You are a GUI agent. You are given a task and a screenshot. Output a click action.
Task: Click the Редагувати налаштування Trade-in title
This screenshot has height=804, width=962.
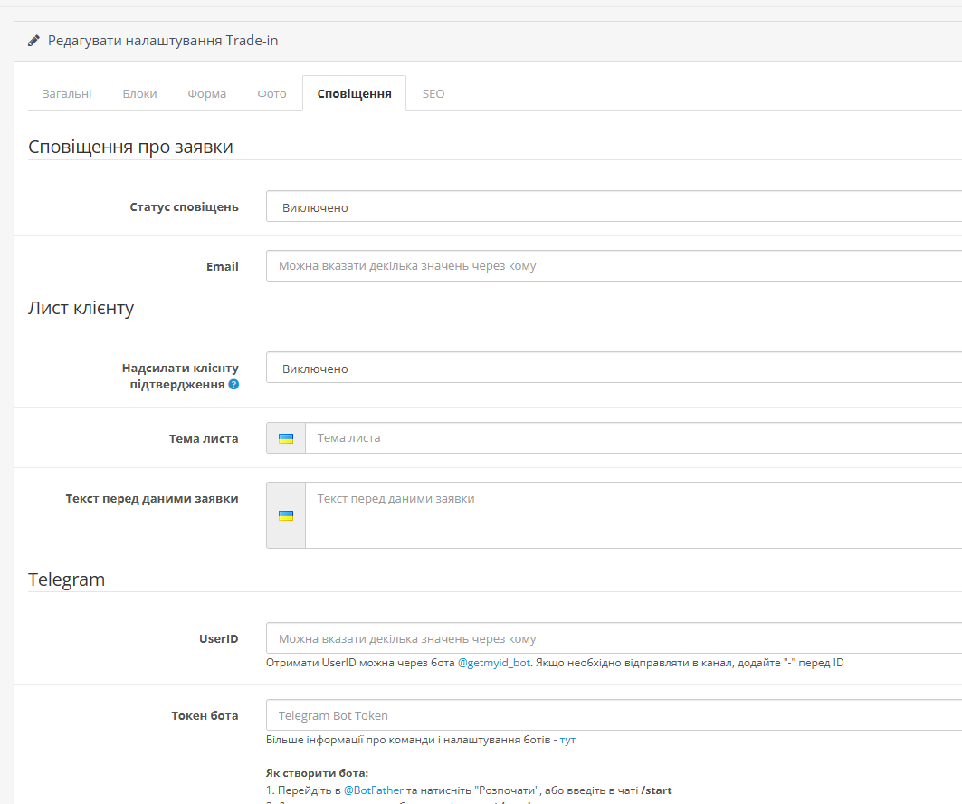point(163,41)
